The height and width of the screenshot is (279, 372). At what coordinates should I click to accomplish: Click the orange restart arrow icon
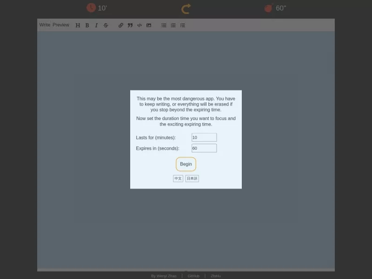pyautogui.click(x=186, y=9)
